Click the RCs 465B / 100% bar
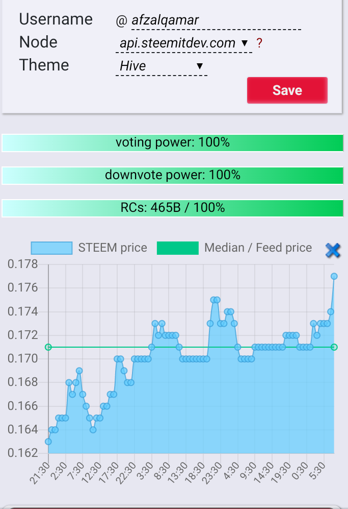The image size is (348, 509). tap(172, 208)
